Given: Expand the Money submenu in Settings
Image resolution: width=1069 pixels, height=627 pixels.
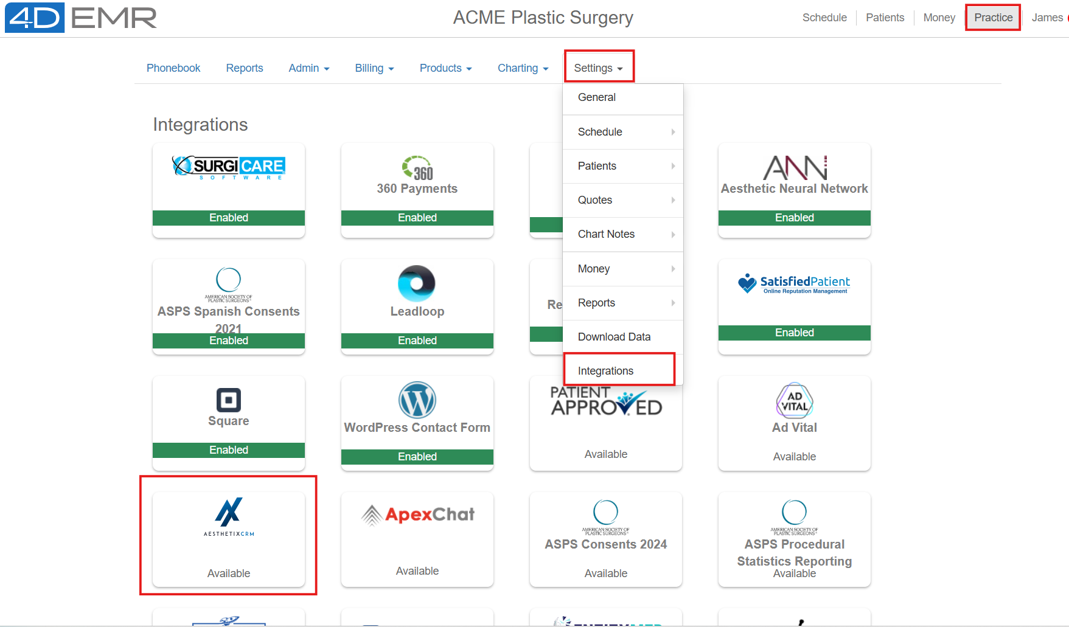Looking at the screenshot, I should click(x=623, y=269).
